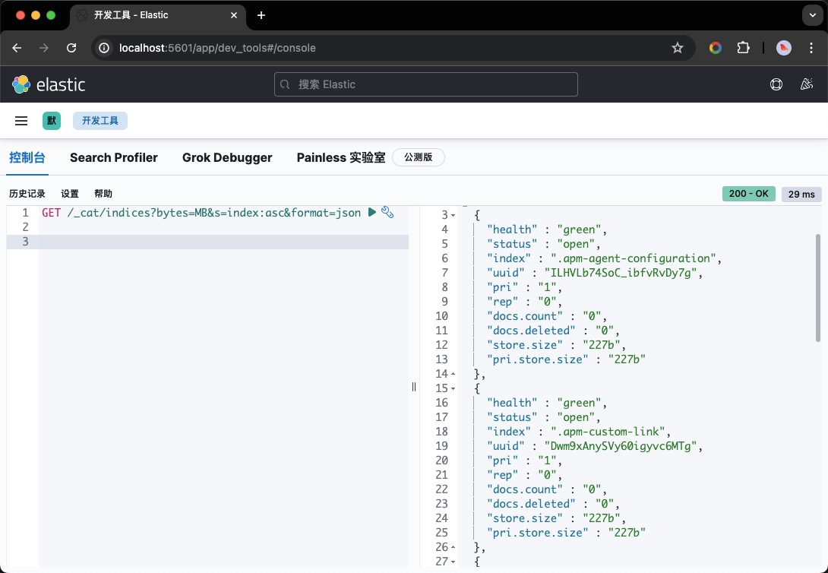Open the wrench request options icon
The image size is (828, 573).
pos(387,213)
